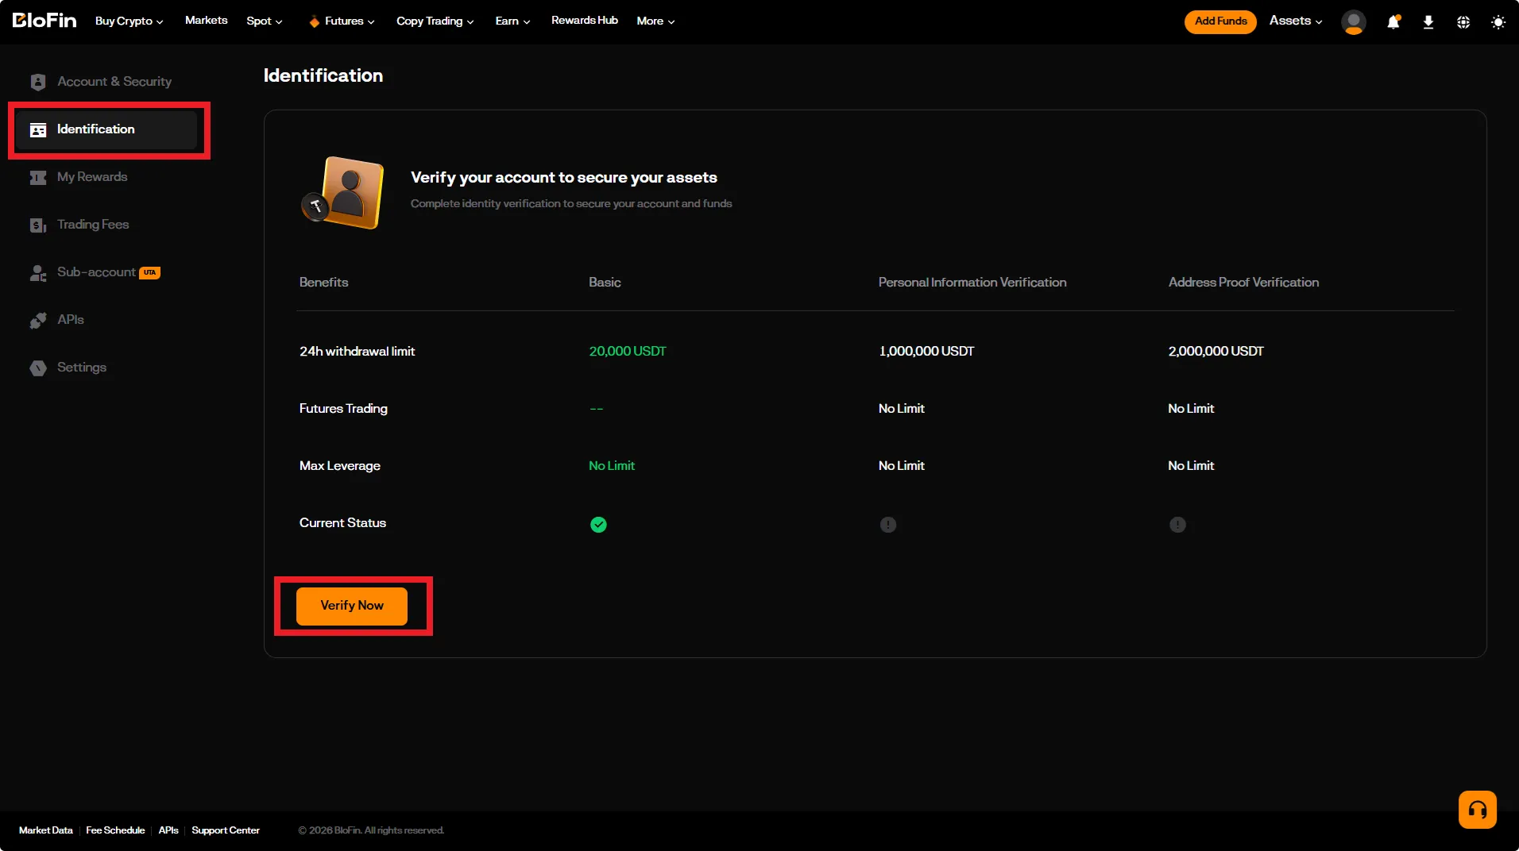Toggle light theme sun icon

tap(1498, 21)
